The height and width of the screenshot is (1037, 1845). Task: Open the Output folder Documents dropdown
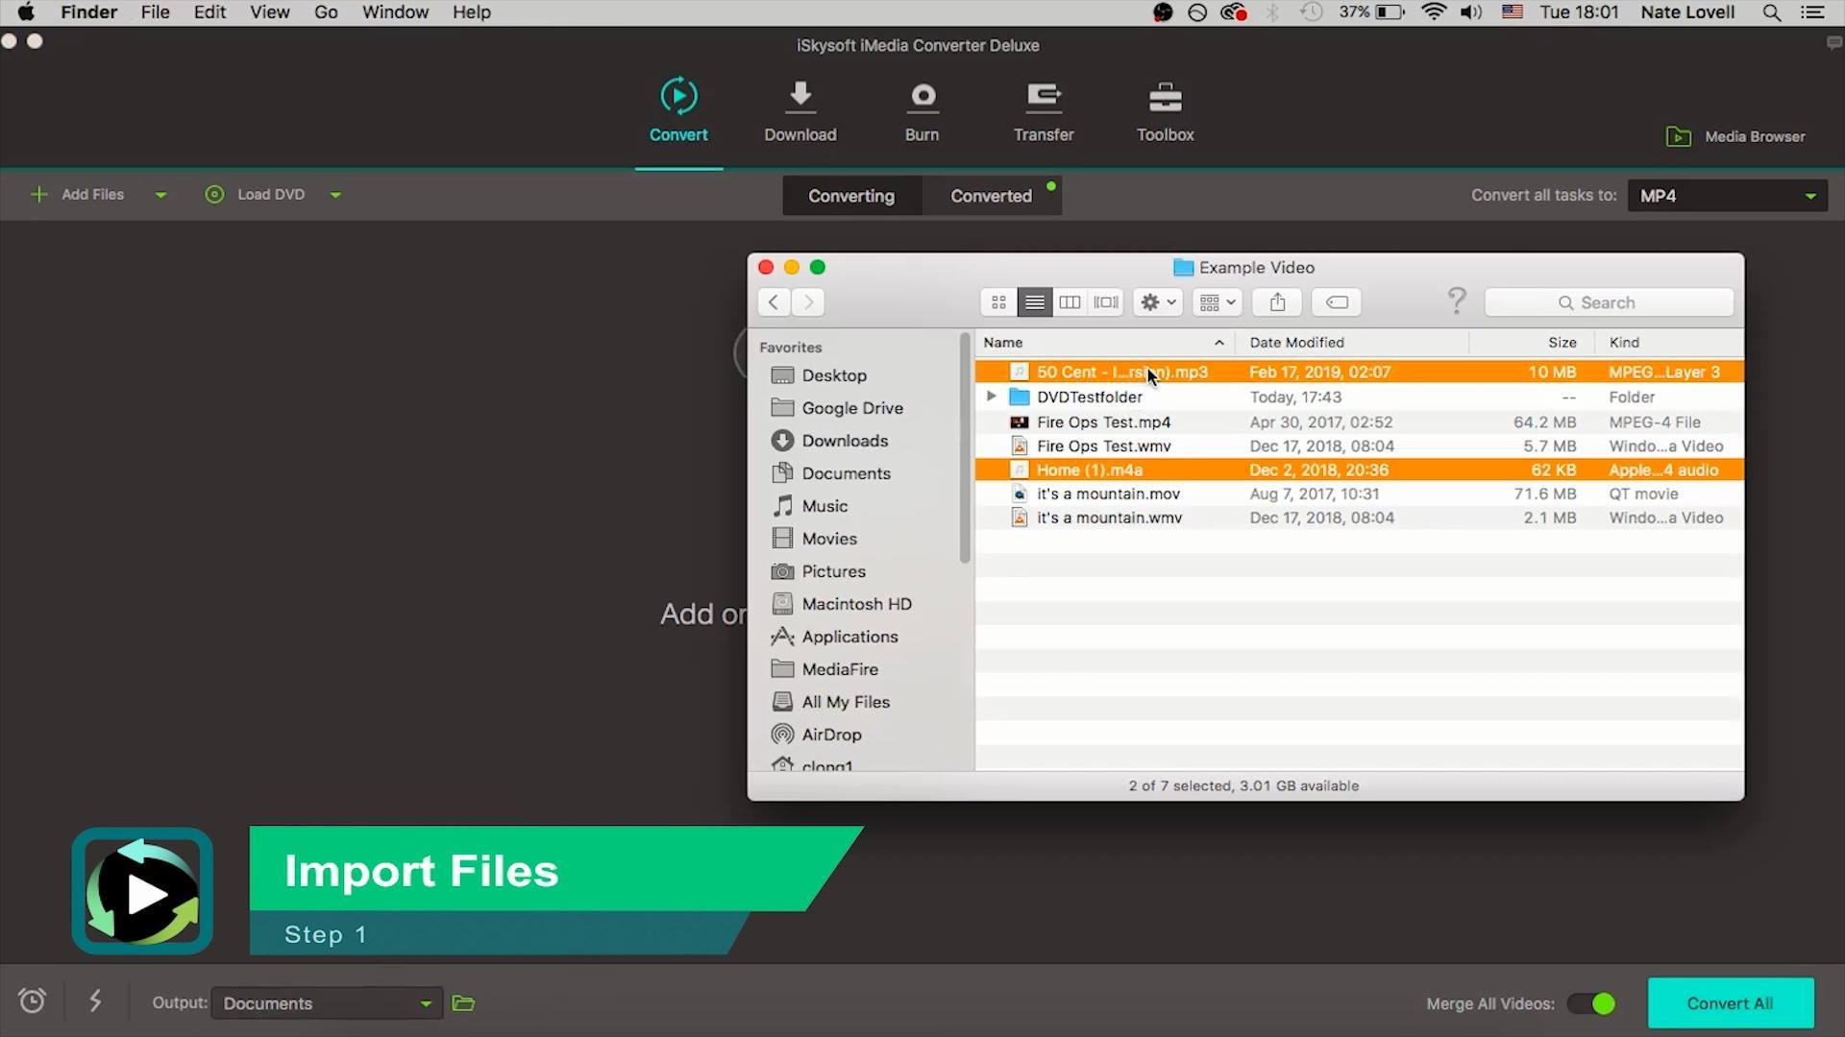pos(327,1003)
